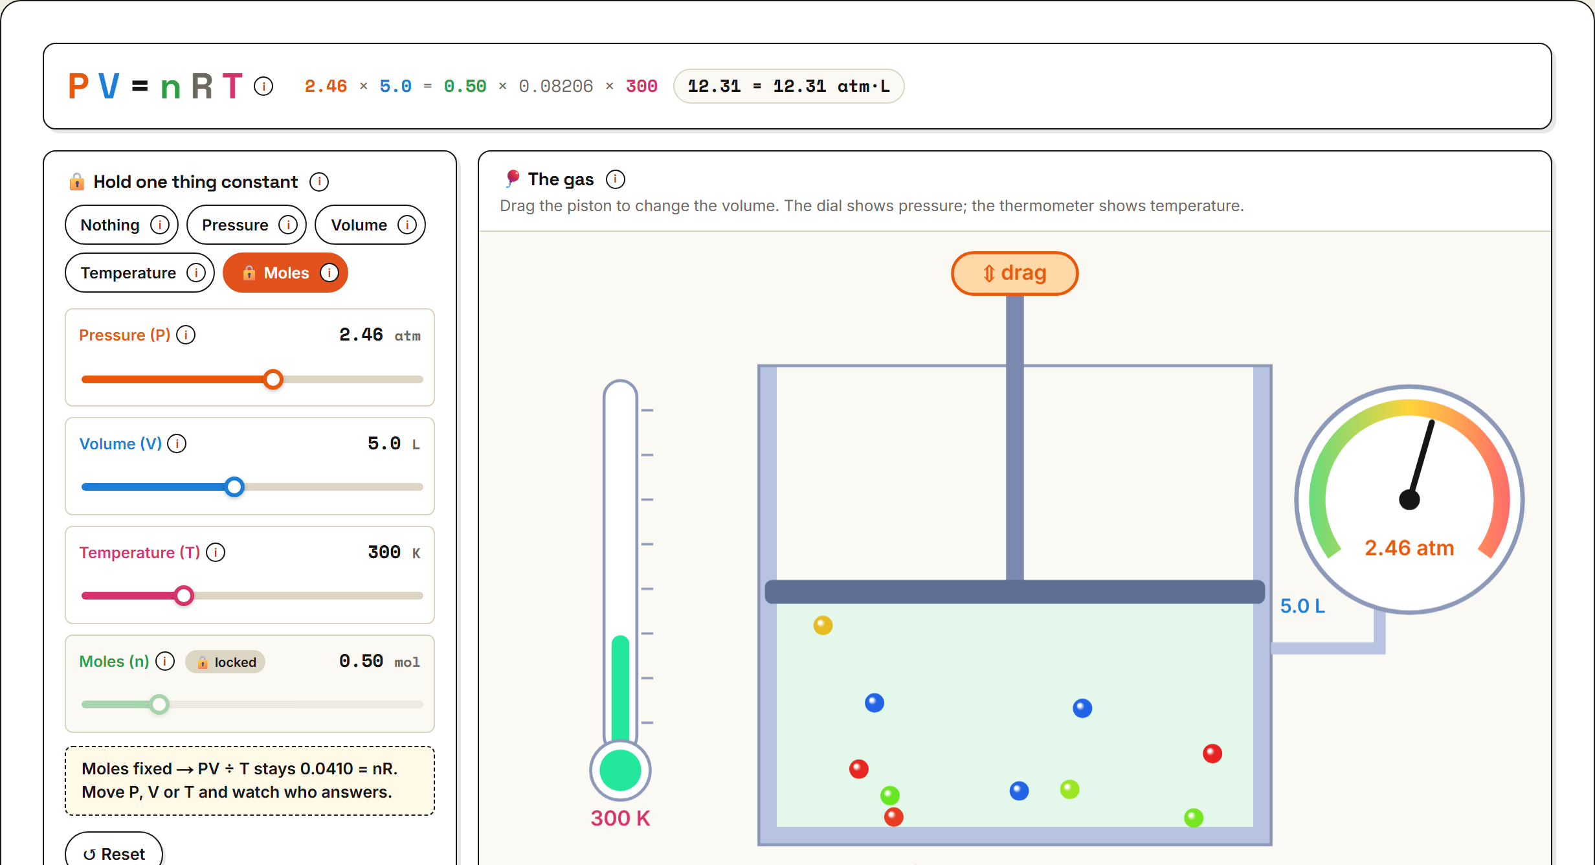Click the Reset button
1595x865 pixels.
tap(114, 853)
